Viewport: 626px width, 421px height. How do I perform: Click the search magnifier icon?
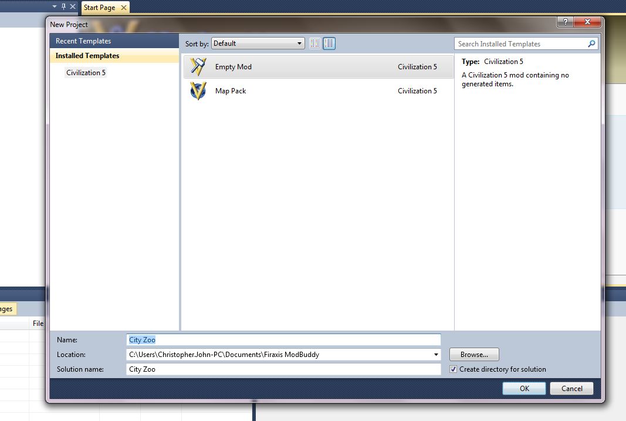coord(591,43)
